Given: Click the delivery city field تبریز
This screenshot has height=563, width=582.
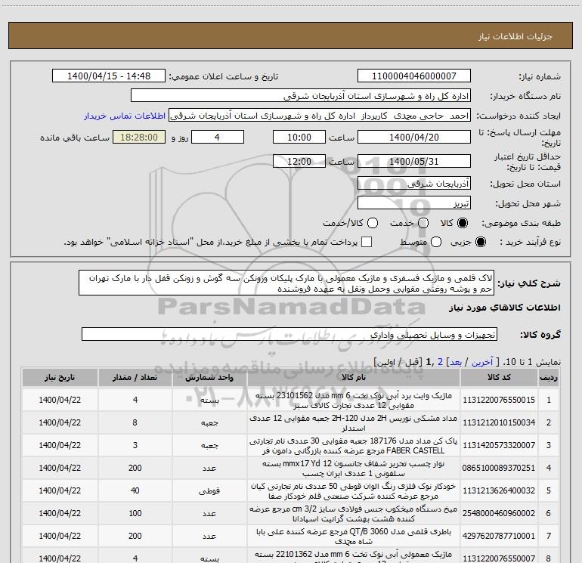Looking at the screenshot, I should (414, 203).
